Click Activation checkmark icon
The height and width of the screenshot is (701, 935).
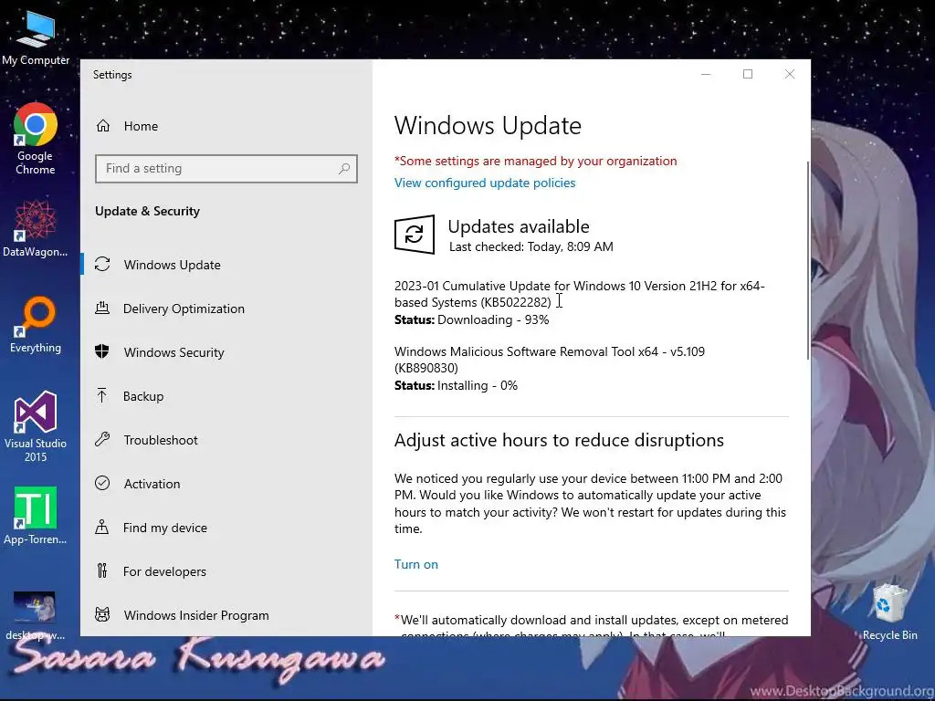[102, 483]
